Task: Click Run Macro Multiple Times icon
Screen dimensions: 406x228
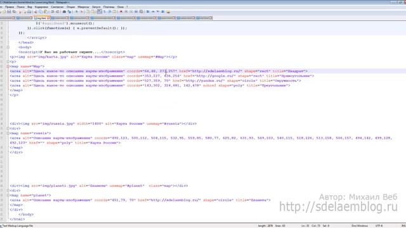Action: pos(136,11)
